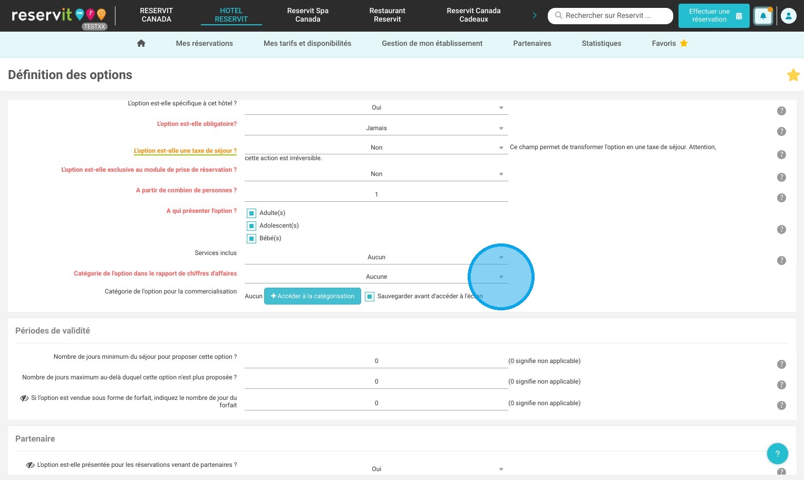The height and width of the screenshot is (480, 804).
Task: Show help for maximum stay days row
Action: pos(781,385)
